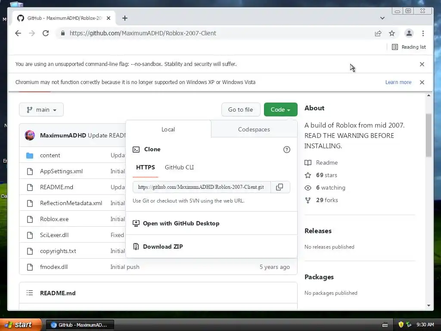This screenshot has height=331, width=441.
Task: Select the HTTPS clone tab
Action: [146, 168]
